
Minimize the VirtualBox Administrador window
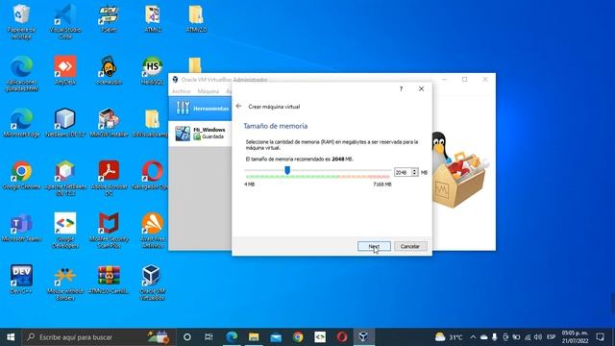(x=444, y=79)
